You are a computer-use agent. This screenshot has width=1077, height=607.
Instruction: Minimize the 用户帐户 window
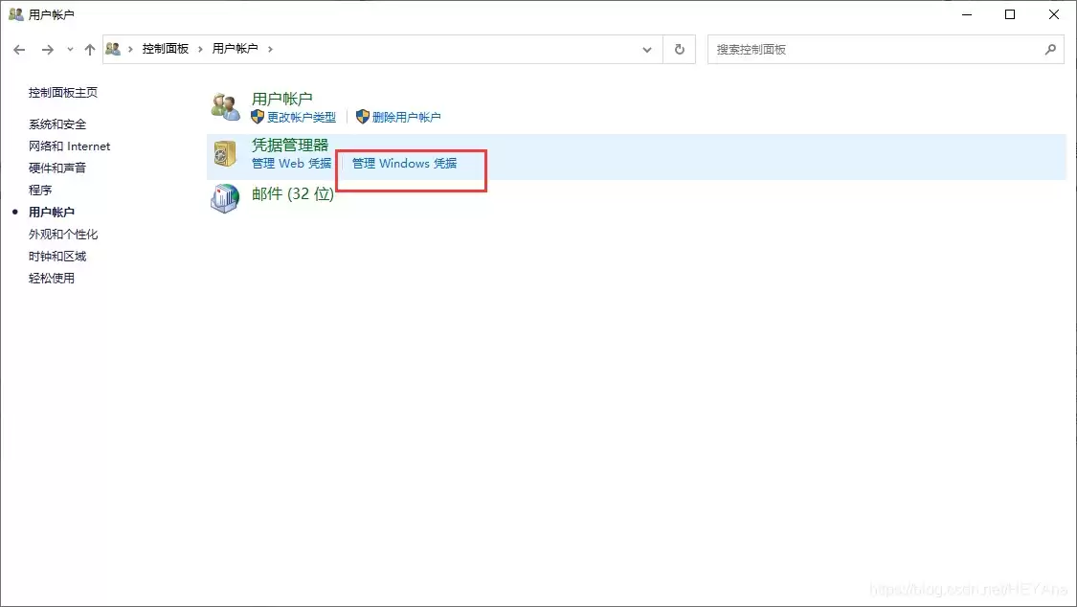(x=967, y=14)
